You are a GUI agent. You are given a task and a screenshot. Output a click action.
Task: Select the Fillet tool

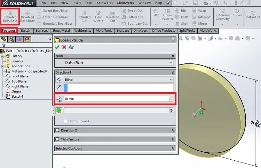156,13
